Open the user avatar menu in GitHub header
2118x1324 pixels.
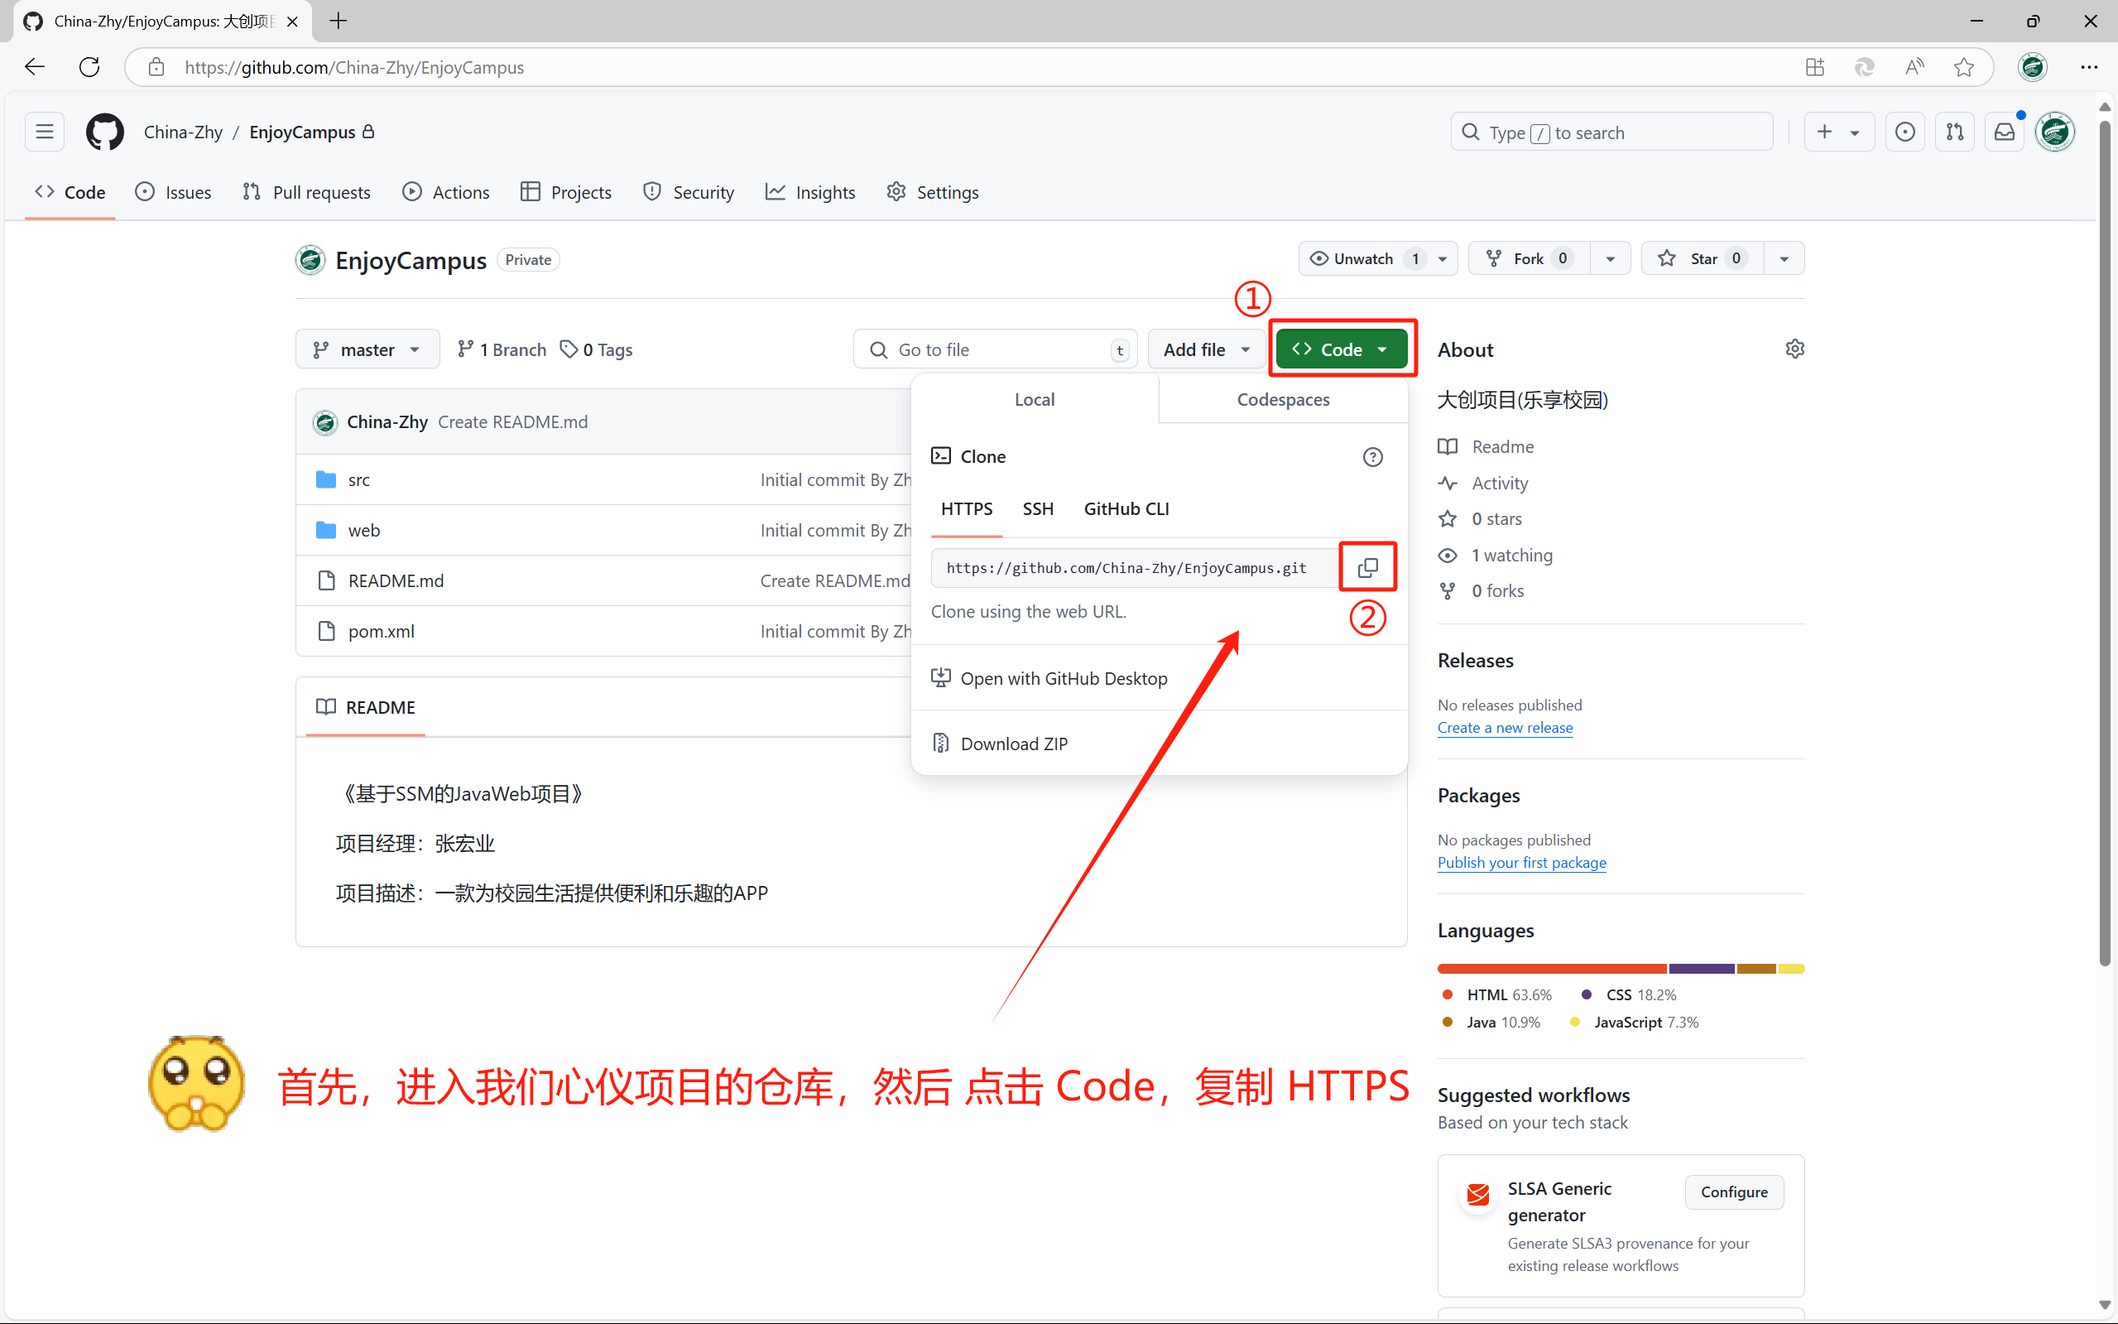[2055, 132]
